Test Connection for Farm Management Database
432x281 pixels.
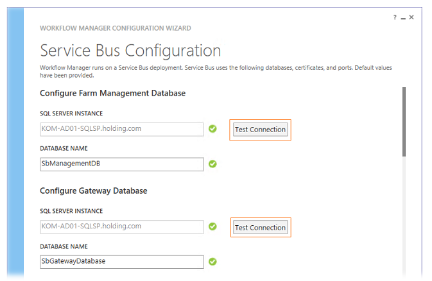(260, 130)
